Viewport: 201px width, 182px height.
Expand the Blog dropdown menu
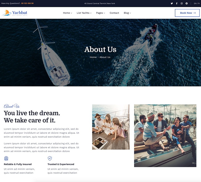click(127, 13)
